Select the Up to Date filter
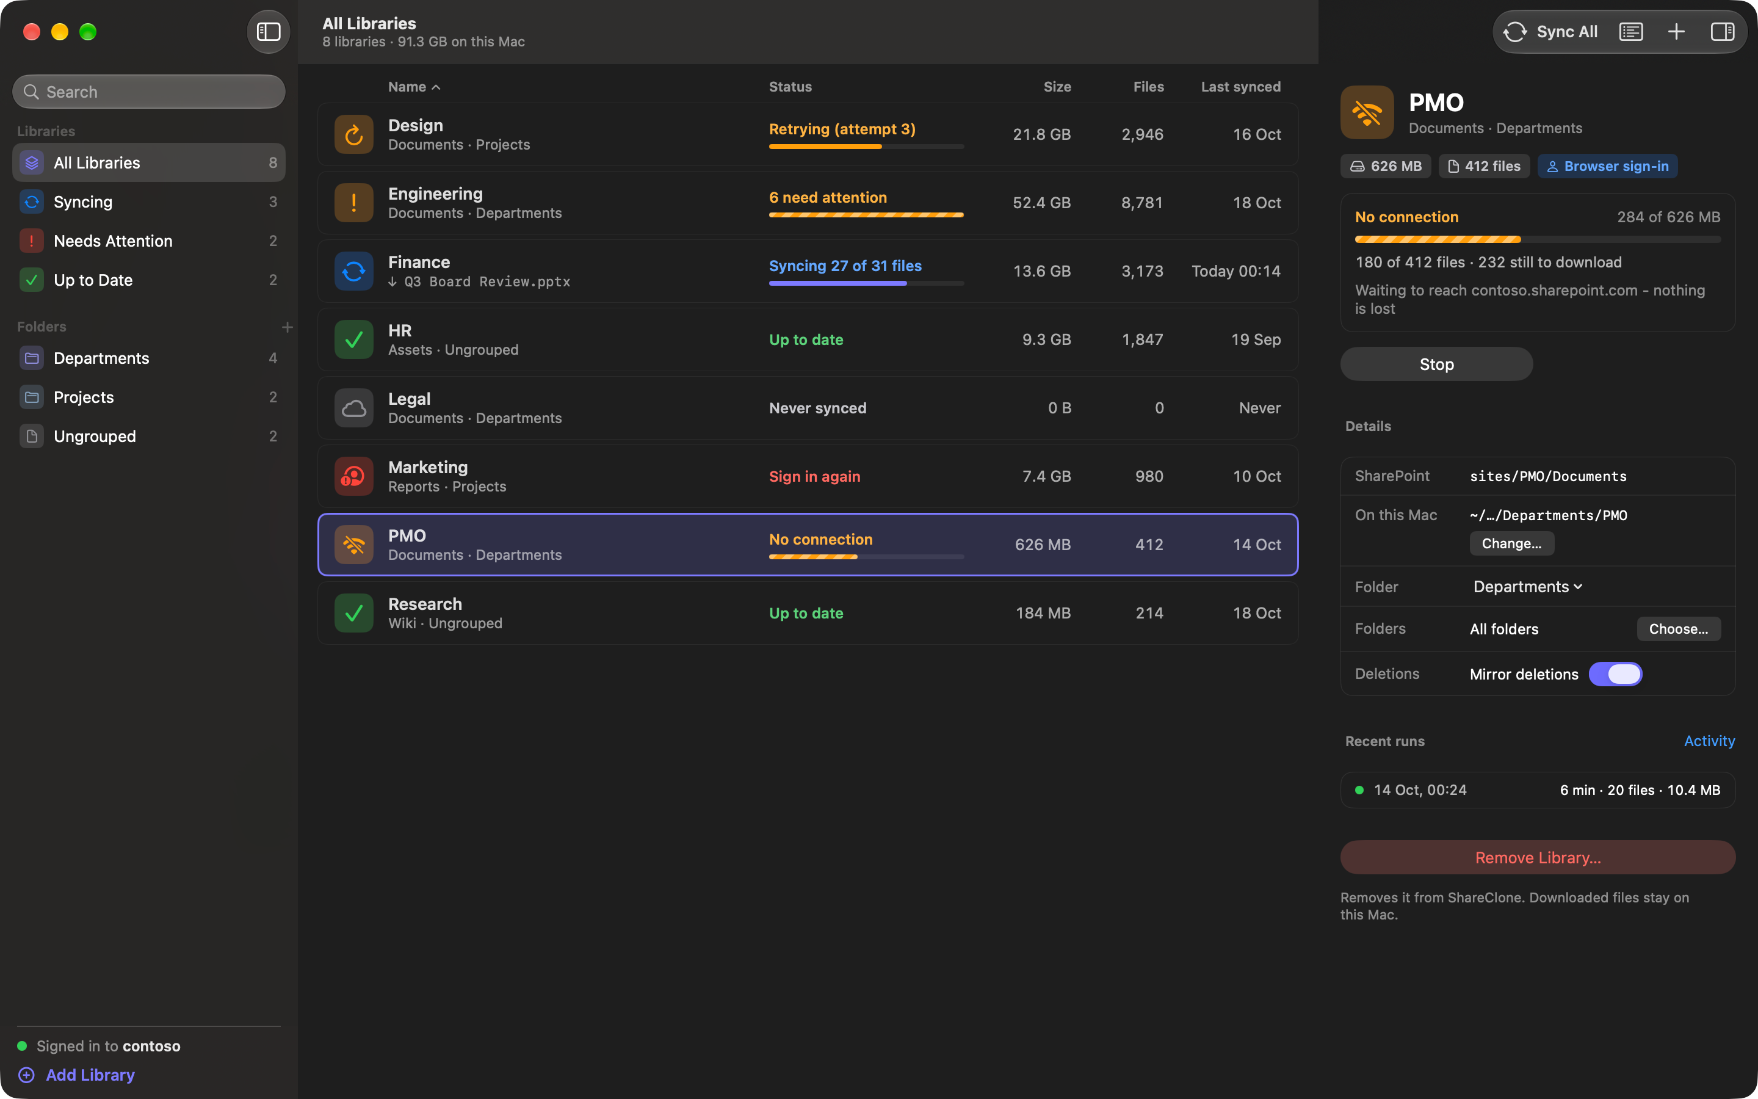The image size is (1758, 1099). (149, 280)
